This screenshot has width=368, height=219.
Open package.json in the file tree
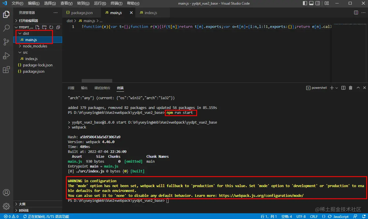coord(38,71)
